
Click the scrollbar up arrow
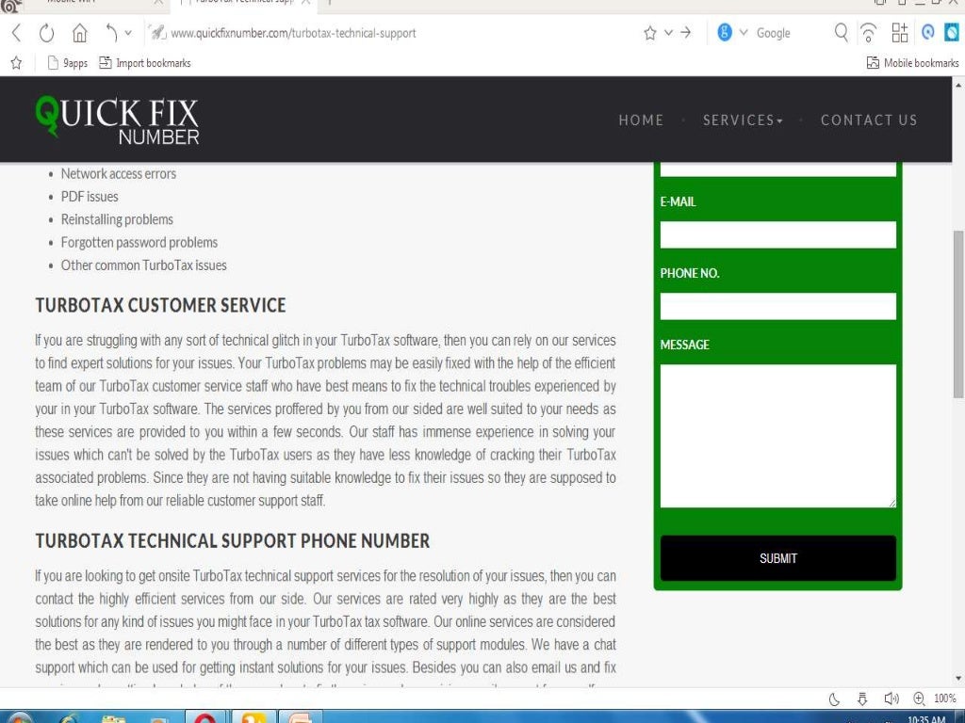click(958, 84)
